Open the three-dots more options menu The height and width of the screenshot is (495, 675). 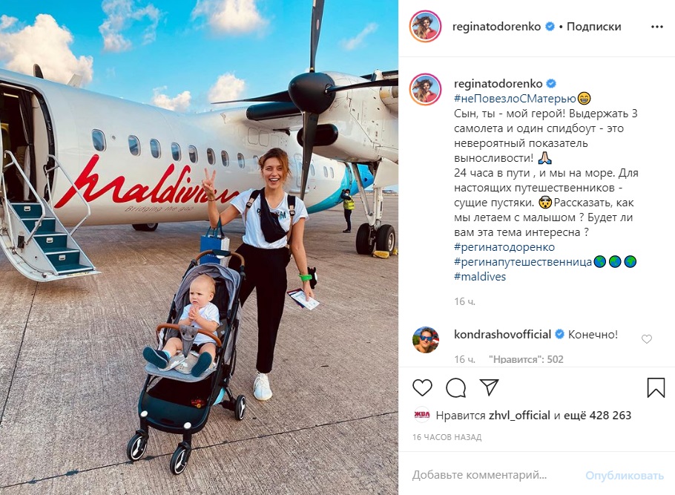[657, 27]
